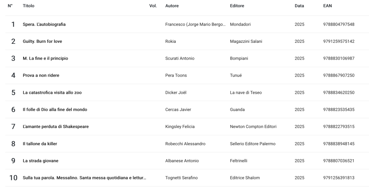This screenshot has height=188, width=369.
Task: Select 'L'amante perduta di Shakespeare' title
Action: point(56,127)
